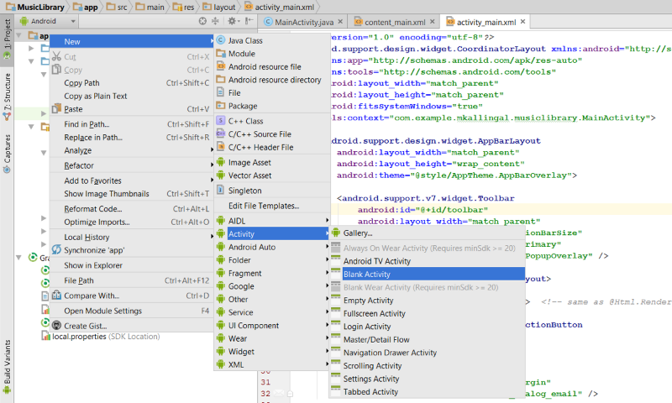Switch to content_main.xml tab

tap(394, 22)
